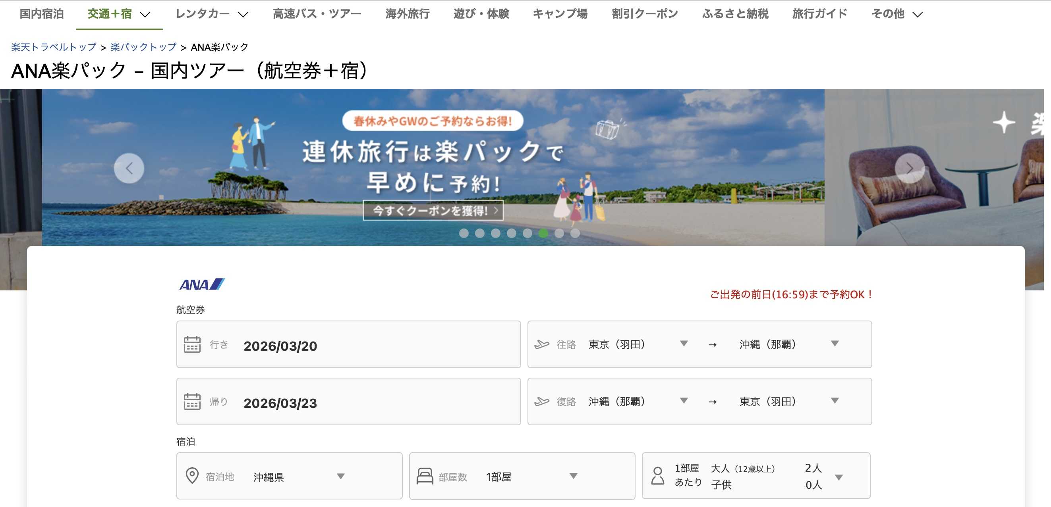Click the outbound flight airplane icon
The width and height of the screenshot is (1051, 507).
click(541, 344)
